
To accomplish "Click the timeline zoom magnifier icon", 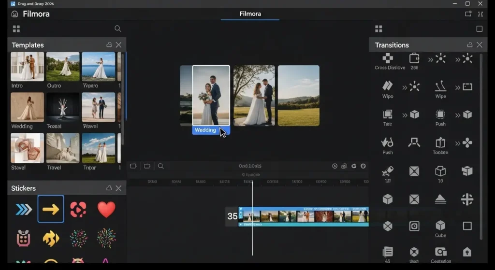I will [161, 166].
